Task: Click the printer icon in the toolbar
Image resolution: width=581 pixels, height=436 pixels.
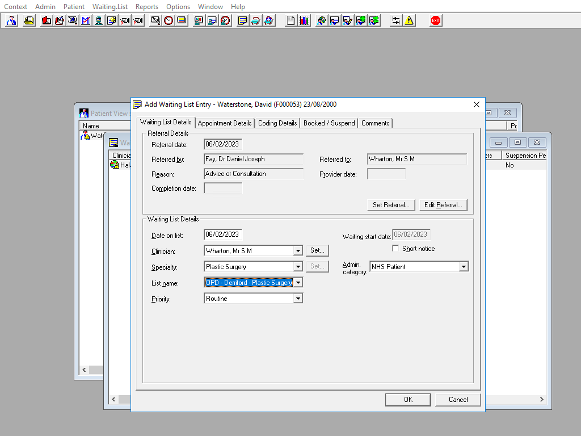Action: tap(29, 20)
